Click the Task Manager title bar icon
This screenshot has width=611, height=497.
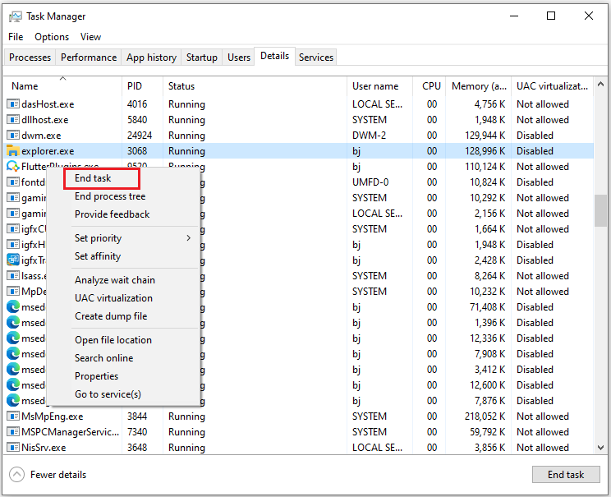[x=14, y=16]
